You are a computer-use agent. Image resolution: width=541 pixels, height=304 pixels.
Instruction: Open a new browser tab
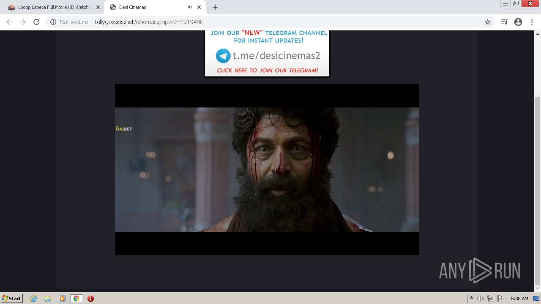[x=215, y=7]
